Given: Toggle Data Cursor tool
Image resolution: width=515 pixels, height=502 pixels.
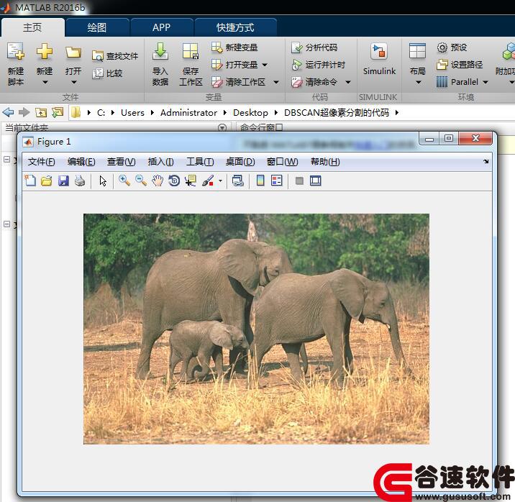Looking at the screenshot, I should [191, 181].
